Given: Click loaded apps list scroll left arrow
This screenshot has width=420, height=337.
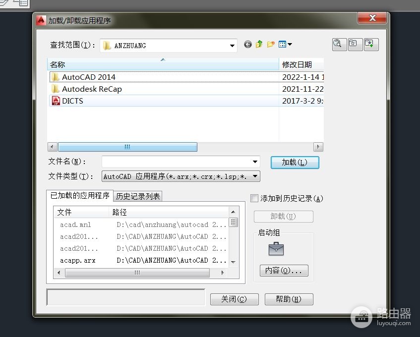Looking at the screenshot, I should [59, 273].
